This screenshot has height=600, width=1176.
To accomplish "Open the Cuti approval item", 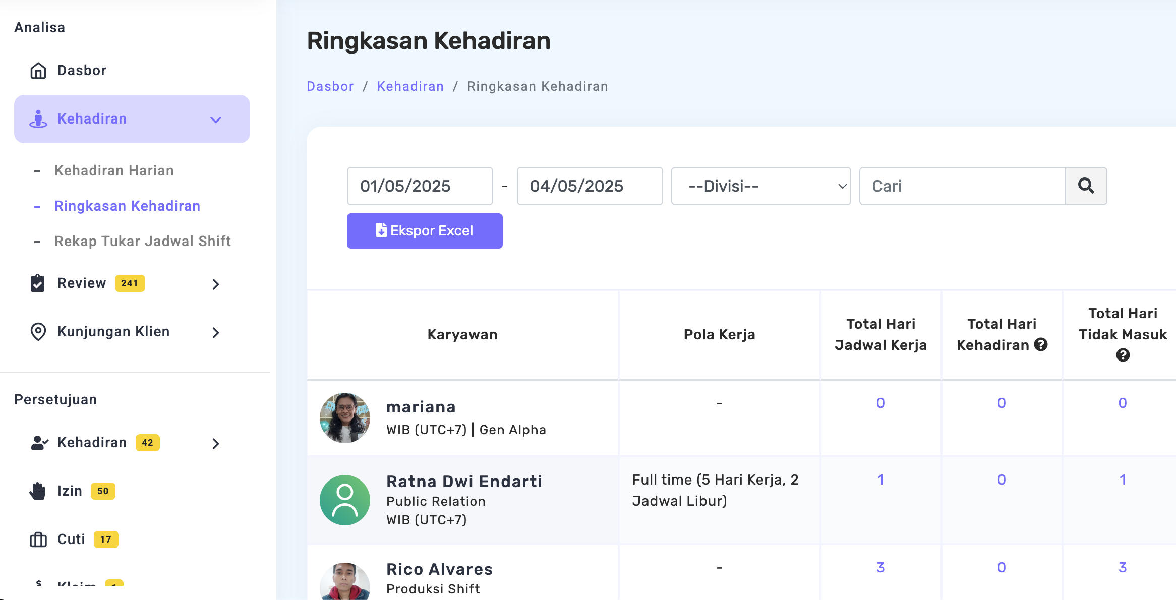I will [71, 539].
